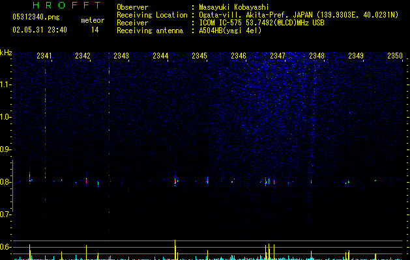Click the Ogata-vill. Akita-Pref. JAPAN location text
This screenshot has height=260, width=410.
(299, 15)
